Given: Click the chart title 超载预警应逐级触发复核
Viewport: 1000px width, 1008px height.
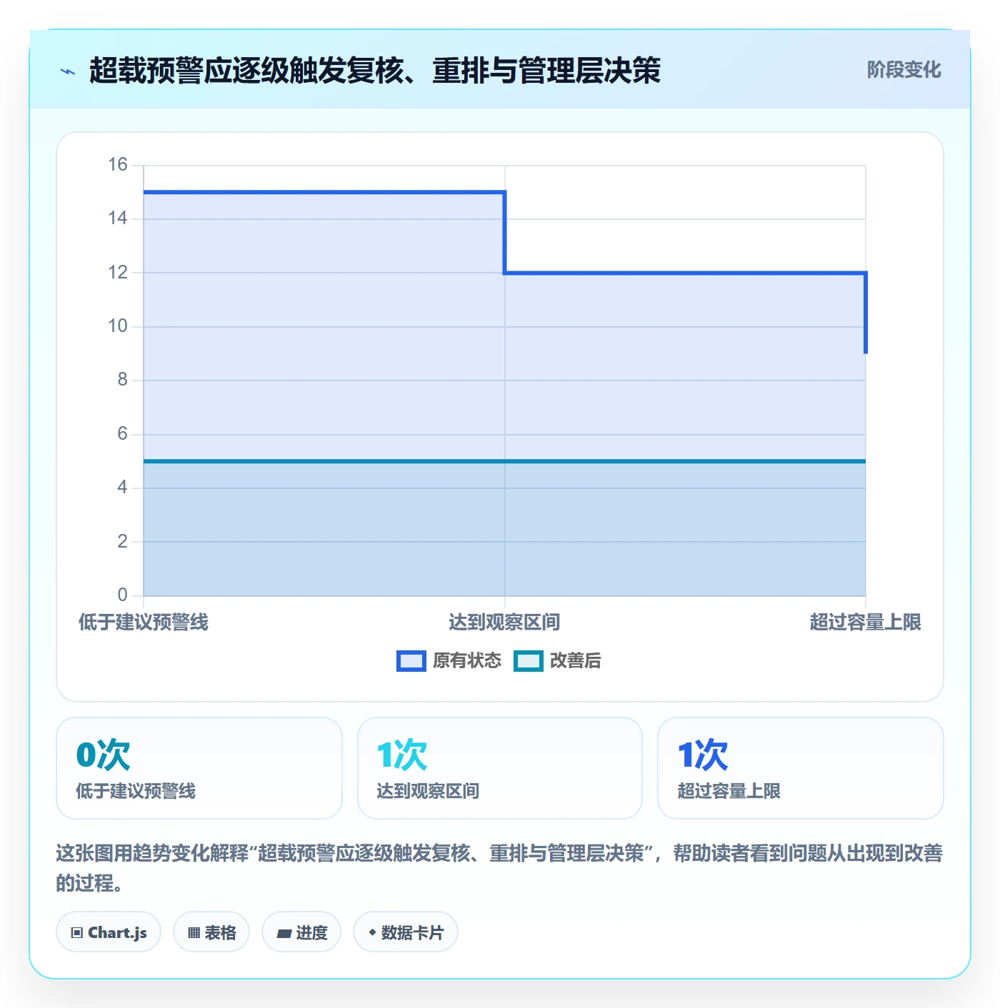Looking at the screenshot, I should [x=375, y=71].
